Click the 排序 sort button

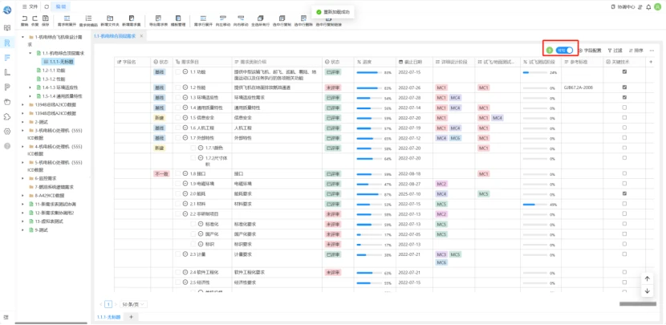[636, 50]
